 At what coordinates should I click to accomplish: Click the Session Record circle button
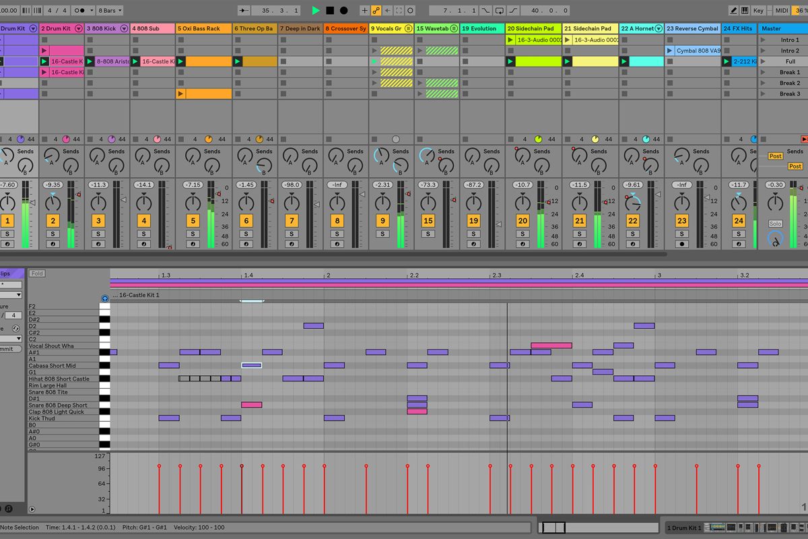(410, 11)
